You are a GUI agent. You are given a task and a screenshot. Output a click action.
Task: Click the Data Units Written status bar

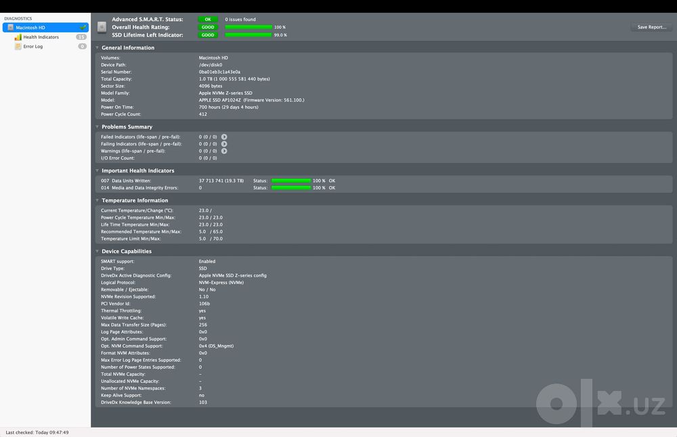(291, 181)
